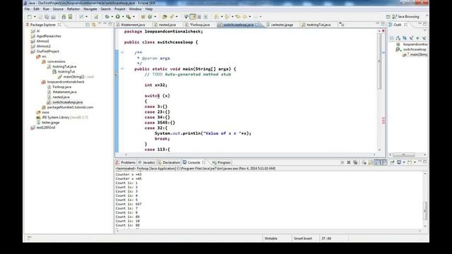
Task: Click Remove All Terminated Launches in Console
Action: (x=355, y=162)
